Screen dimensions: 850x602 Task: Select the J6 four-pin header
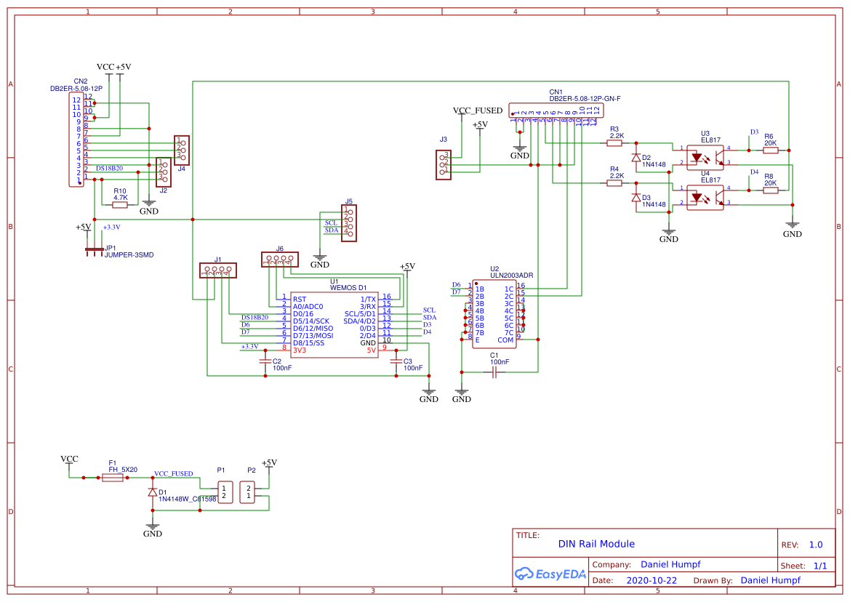(x=280, y=260)
